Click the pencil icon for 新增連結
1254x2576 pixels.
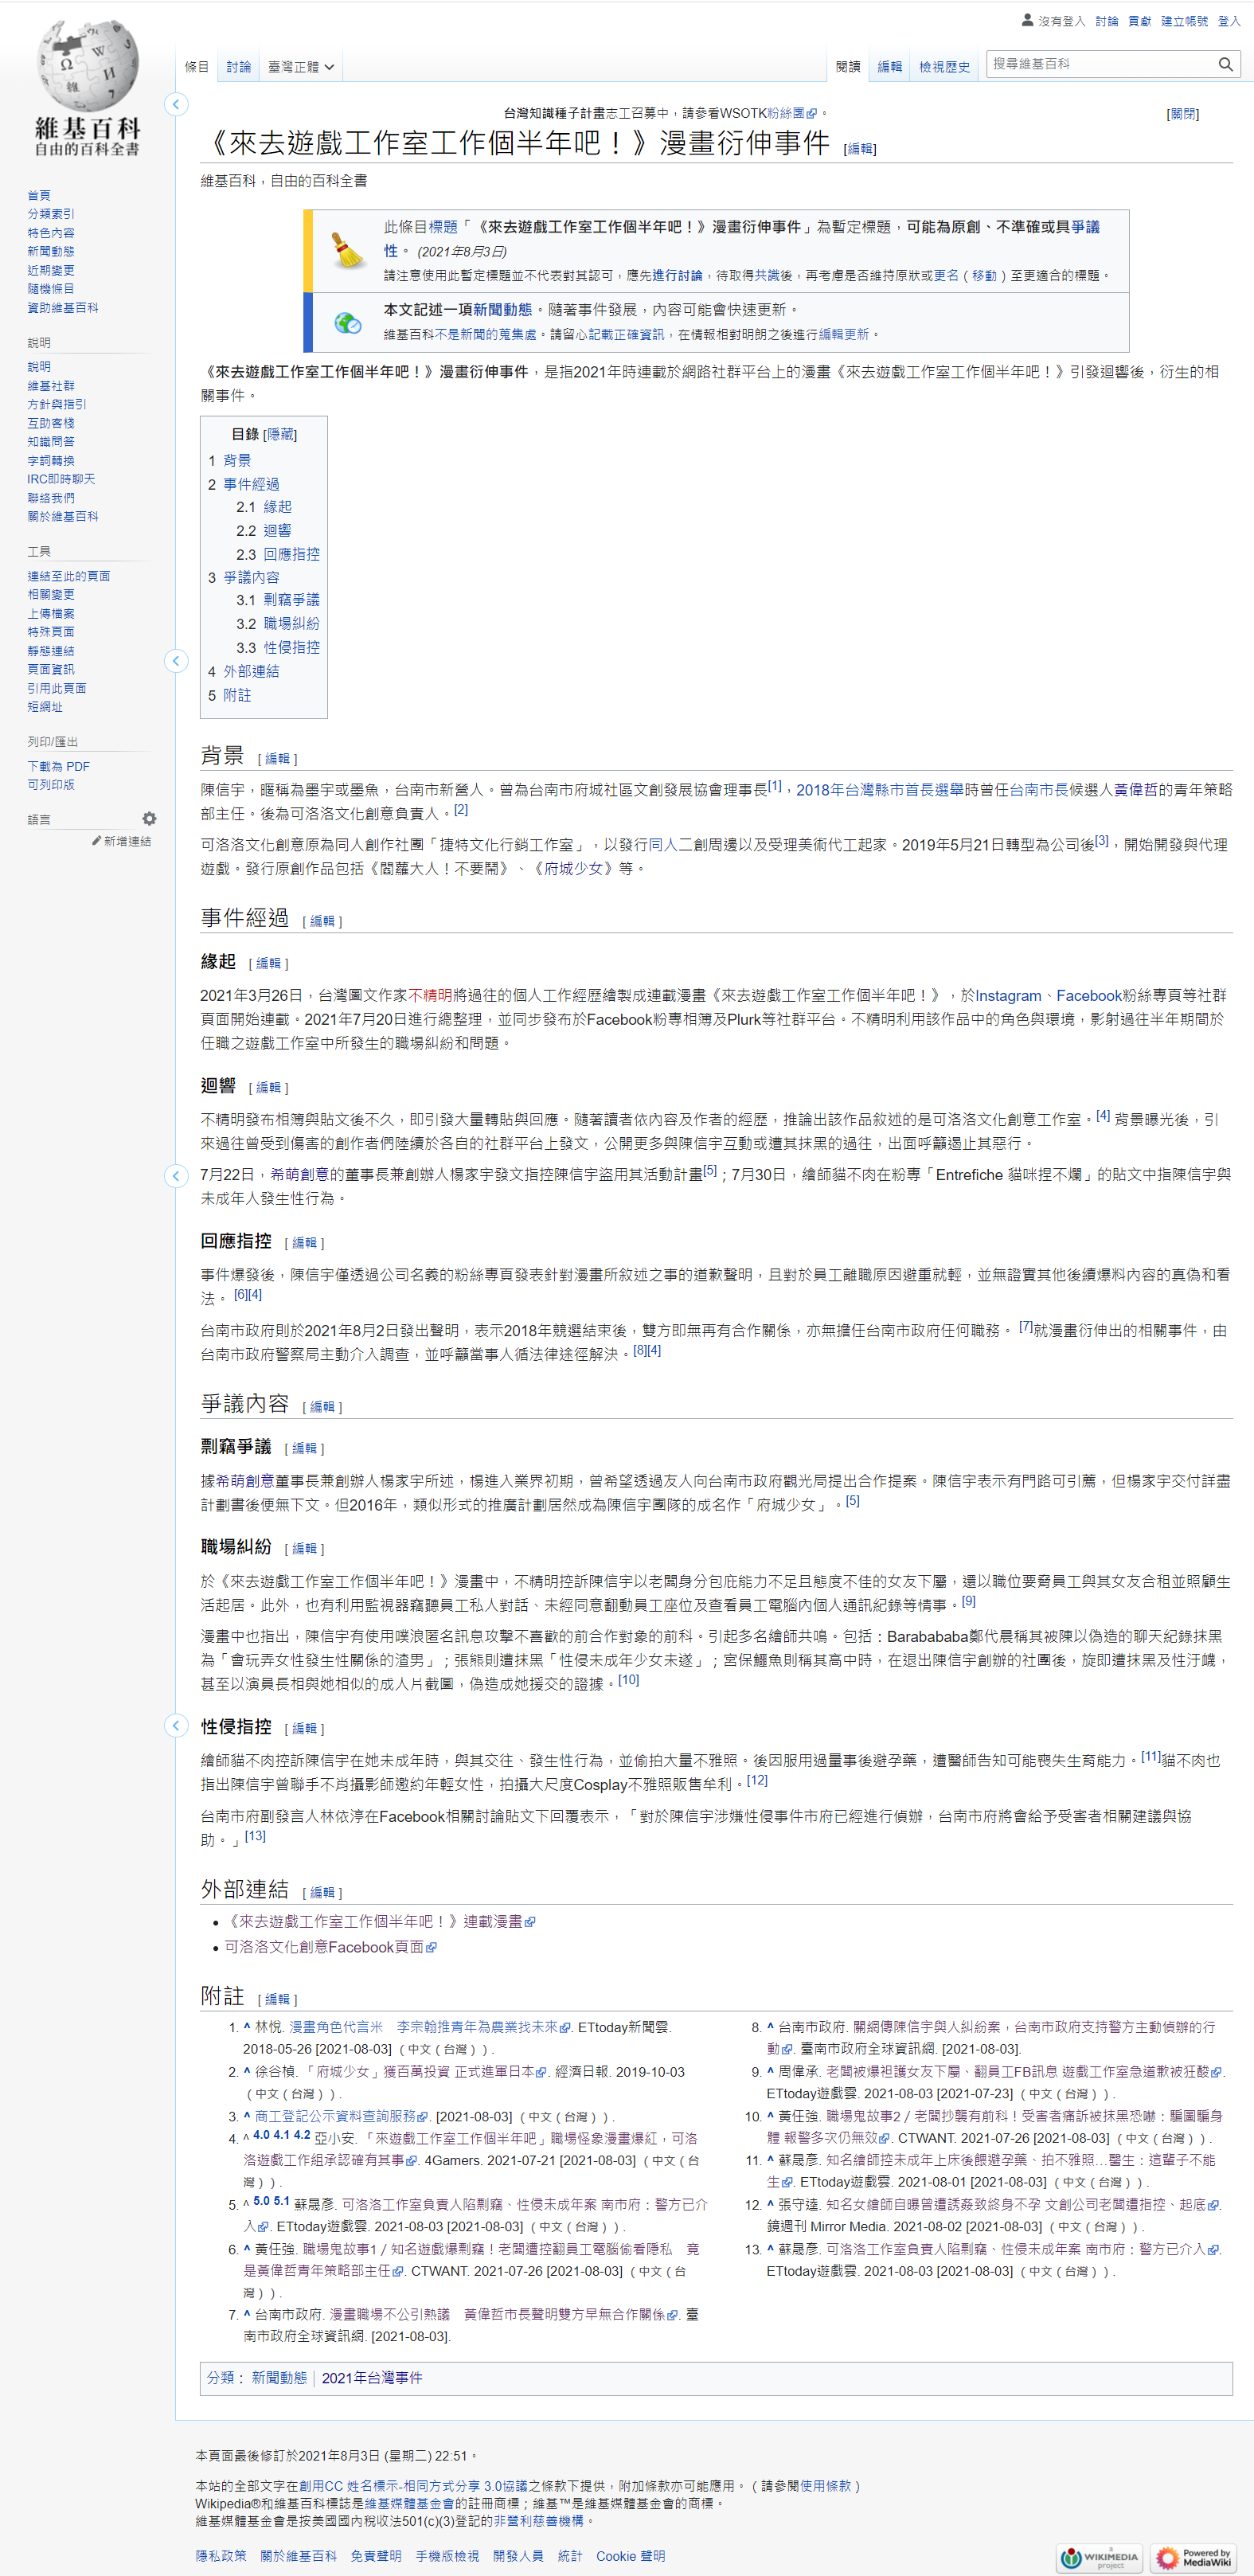96,841
